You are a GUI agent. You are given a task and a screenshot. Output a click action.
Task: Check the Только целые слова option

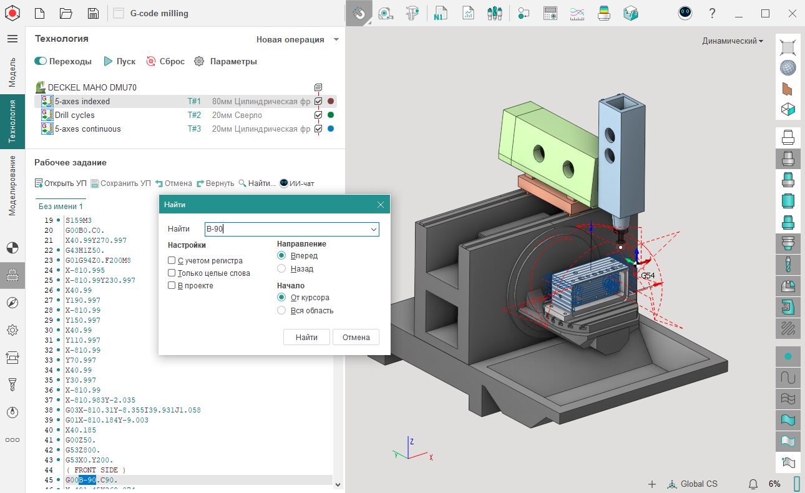coord(172,273)
